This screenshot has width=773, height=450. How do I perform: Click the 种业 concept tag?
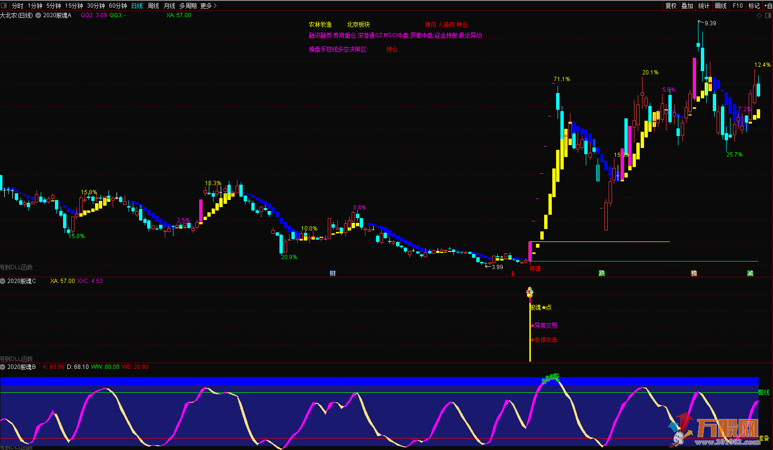462,24
